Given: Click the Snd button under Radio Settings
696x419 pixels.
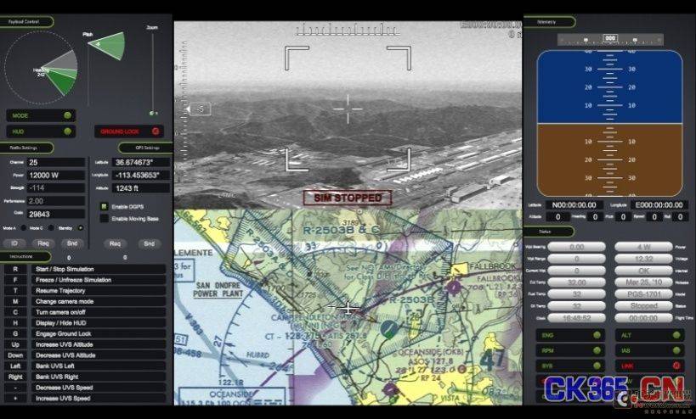Looking at the screenshot, I should coord(72,243).
